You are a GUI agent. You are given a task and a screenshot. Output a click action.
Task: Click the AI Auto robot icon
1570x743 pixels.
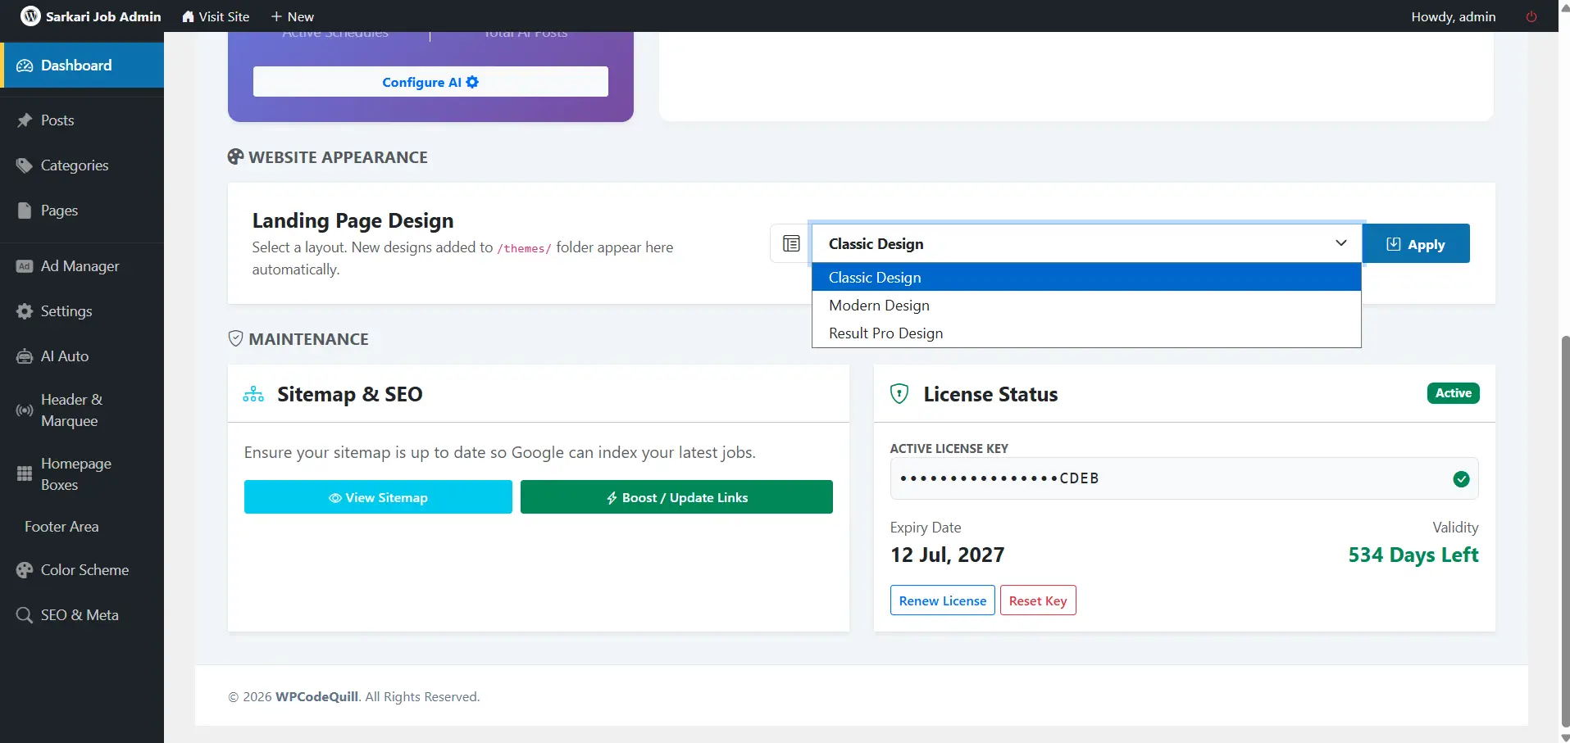coord(25,356)
